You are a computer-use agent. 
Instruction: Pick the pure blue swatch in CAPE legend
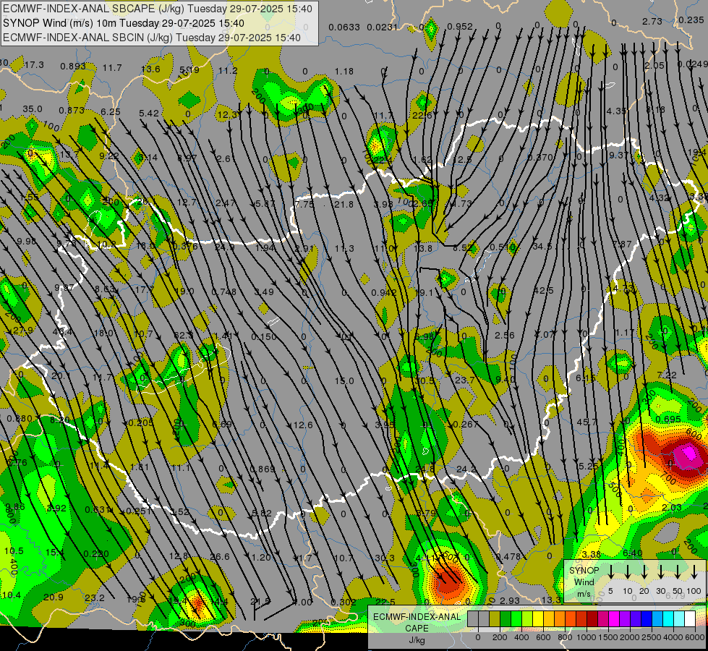tap(646, 619)
